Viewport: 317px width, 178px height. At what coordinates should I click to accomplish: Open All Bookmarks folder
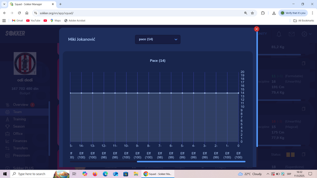pyautogui.click(x=304, y=21)
